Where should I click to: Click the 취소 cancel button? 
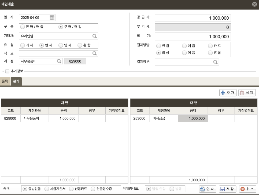[x=247, y=189]
